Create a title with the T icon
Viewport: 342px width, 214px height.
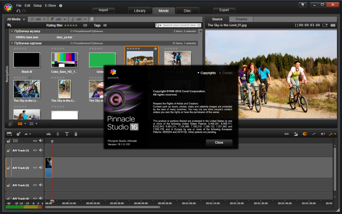click(x=67, y=134)
